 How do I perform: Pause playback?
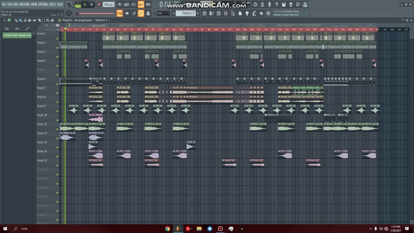[x=85, y=5]
